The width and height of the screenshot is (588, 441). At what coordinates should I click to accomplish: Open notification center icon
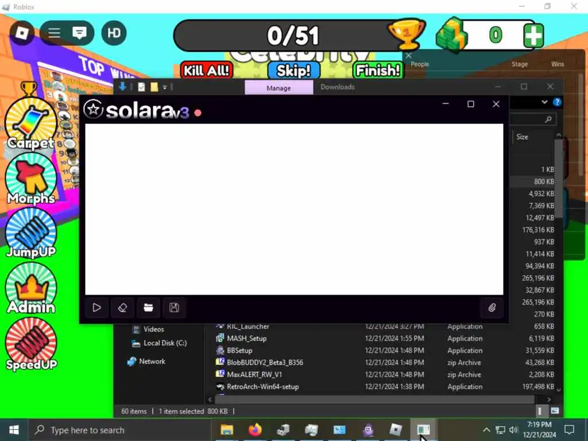[x=569, y=430]
